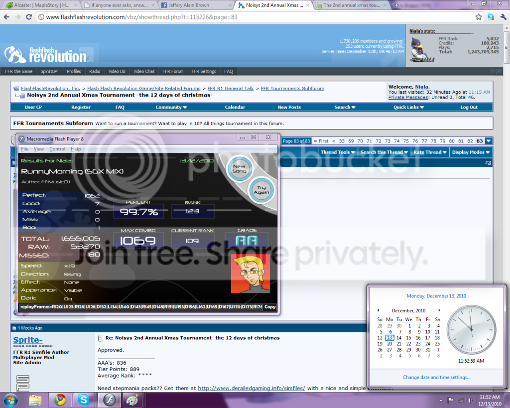Click the volume speaker tray icon

point(469,400)
